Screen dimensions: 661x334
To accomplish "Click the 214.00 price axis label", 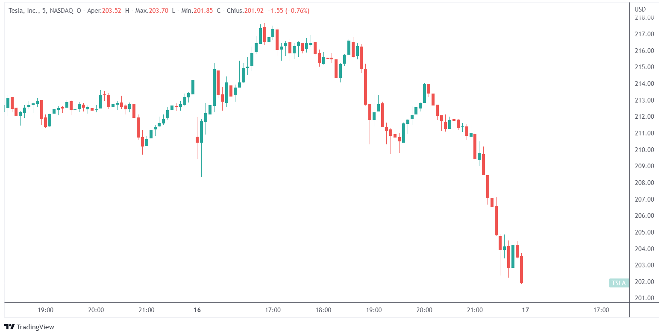I will 644,84.
